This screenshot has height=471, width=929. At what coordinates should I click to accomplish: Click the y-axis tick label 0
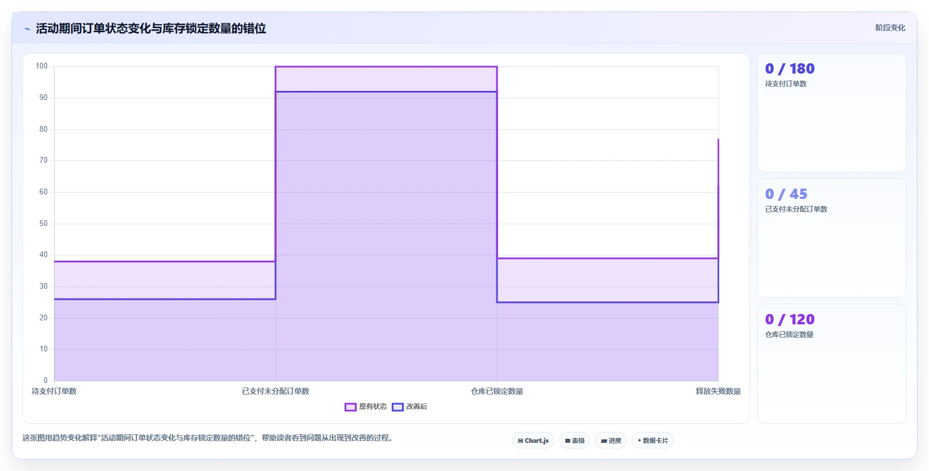click(x=45, y=381)
